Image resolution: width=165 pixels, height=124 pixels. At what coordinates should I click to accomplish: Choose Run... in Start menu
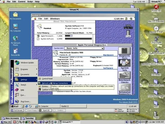26,95
